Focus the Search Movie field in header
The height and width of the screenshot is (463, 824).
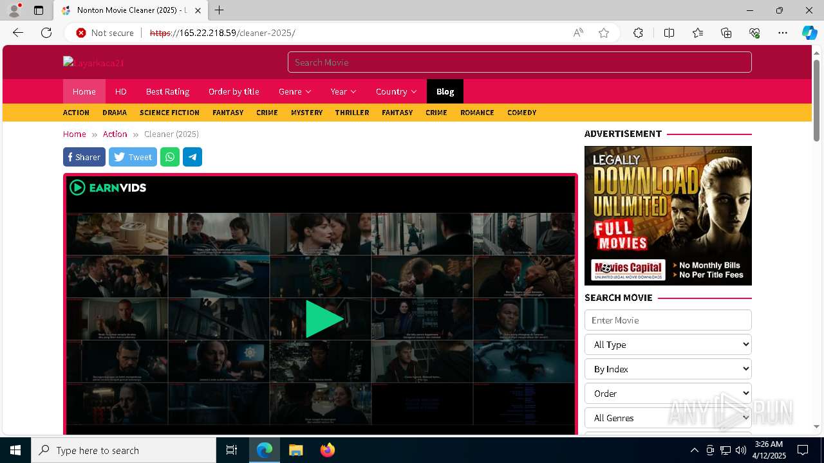coord(520,62)
